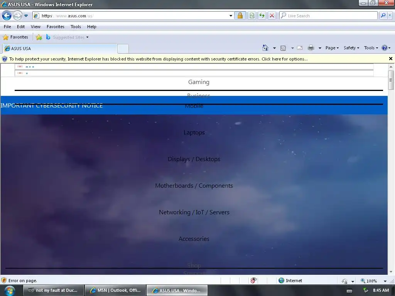Viewport: 395px width, 296px height.
Task: Click the popup blocker status icon
Action: coord(253,281)
